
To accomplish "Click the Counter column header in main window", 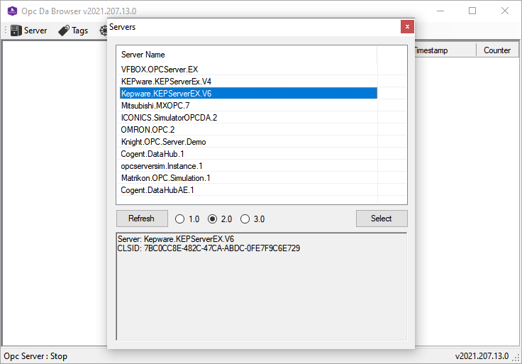I will pyautogui.click(x=497, y=50).
